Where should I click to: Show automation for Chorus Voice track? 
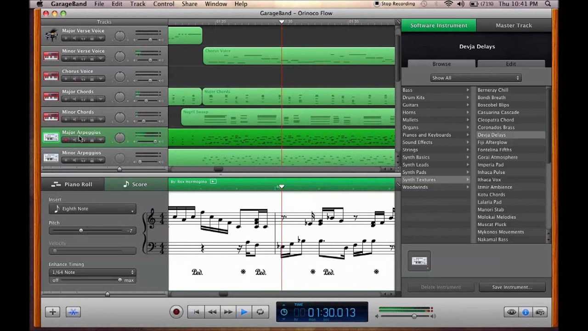101,79
